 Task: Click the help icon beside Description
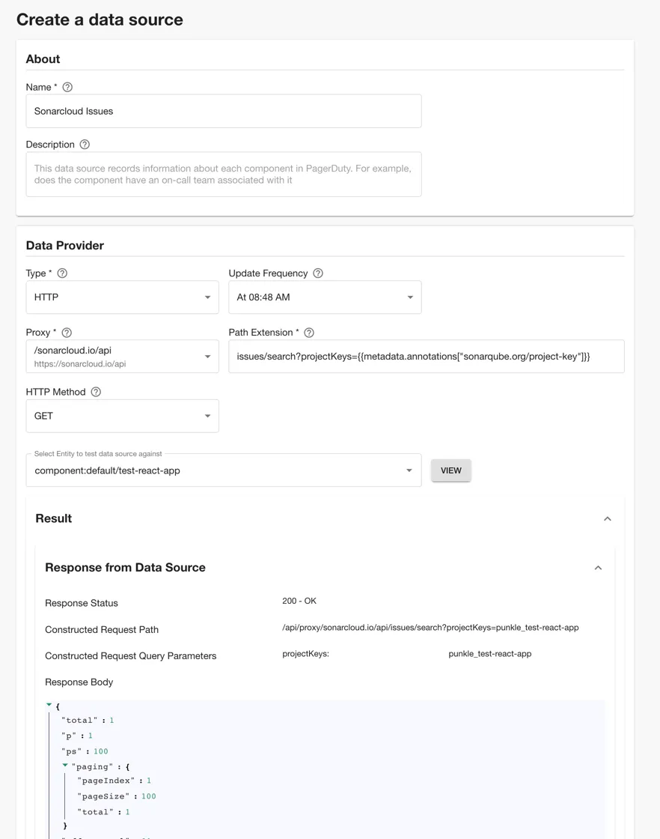pyautogui.click(x=83, y=145)
